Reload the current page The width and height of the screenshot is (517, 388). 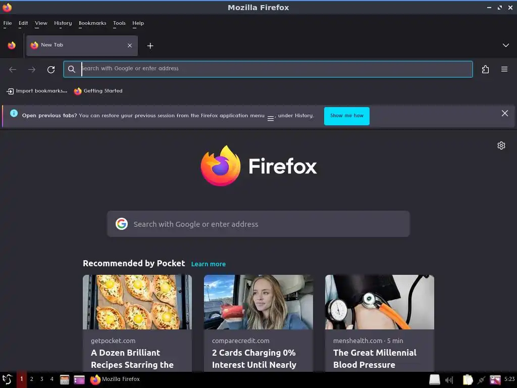point(51,69)
